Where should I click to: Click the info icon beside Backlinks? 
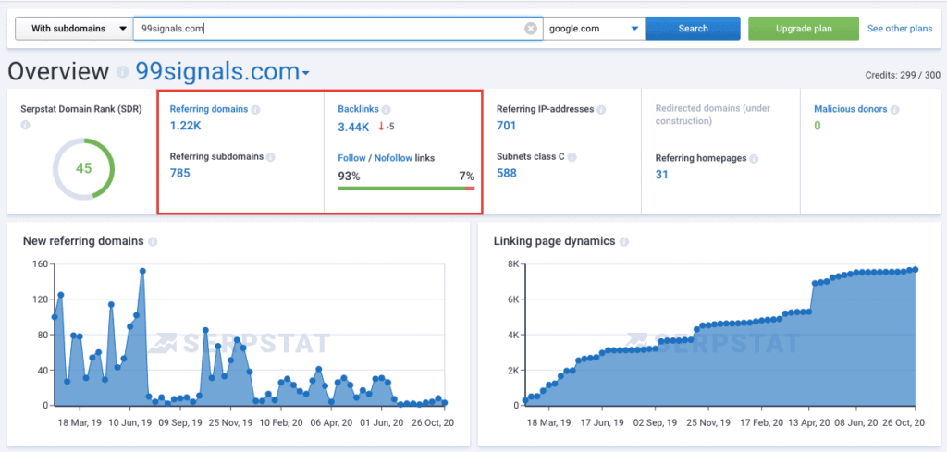point(386,110)
